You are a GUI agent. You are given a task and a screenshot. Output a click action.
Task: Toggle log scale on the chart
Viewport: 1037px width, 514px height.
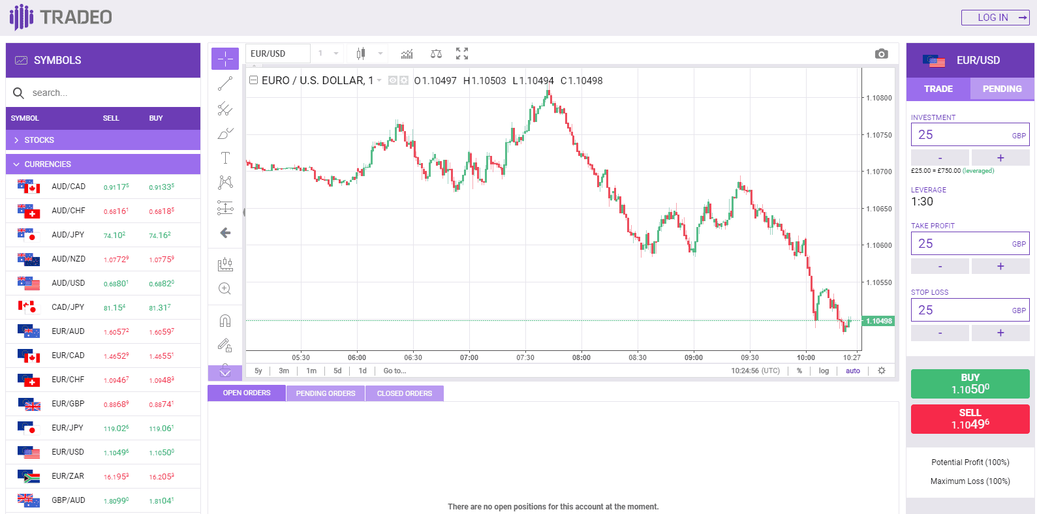click(824, 370)
